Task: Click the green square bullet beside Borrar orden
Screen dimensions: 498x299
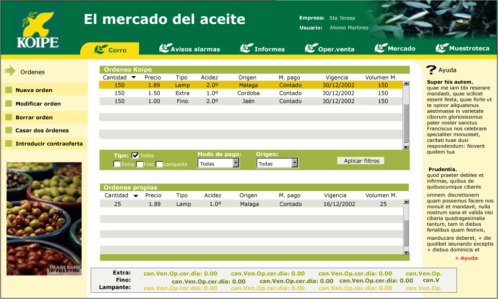Action: point(9,117)
